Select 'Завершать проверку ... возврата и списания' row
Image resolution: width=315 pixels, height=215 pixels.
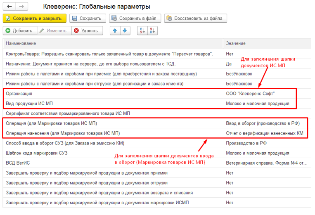coord(157,193)
